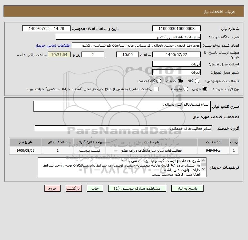Viewport: 248px width, 240px height.
Task: Click the نوع فرآیند خرید label
Action: (x=226, y=89)
